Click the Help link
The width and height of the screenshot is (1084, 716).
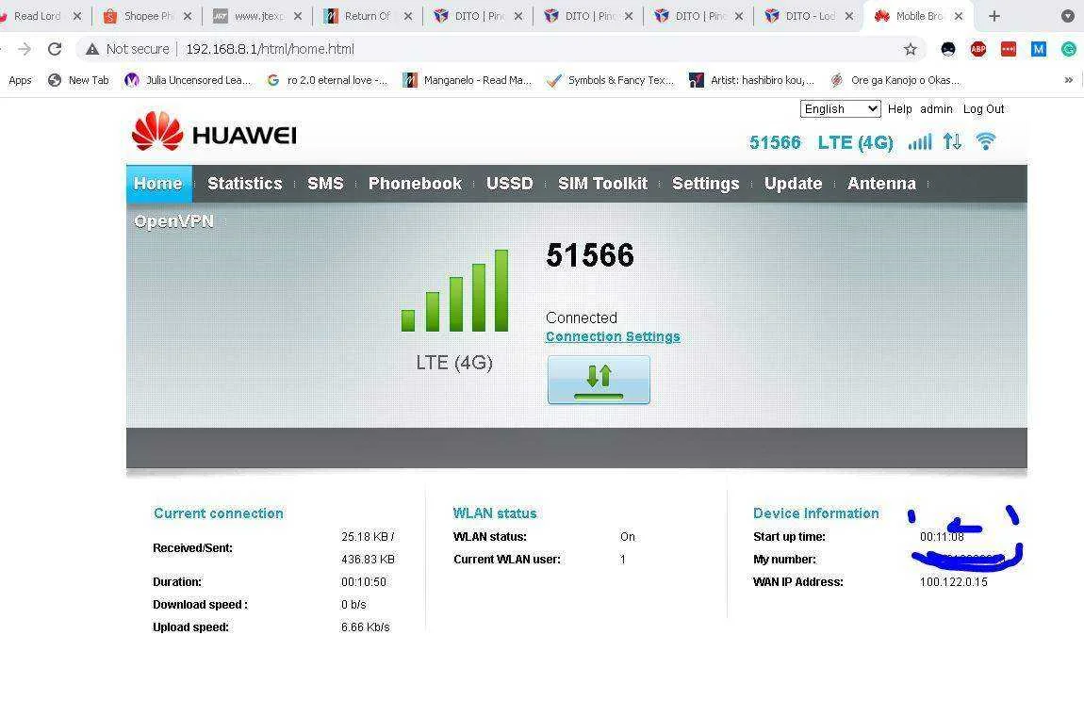coord(899,109)
